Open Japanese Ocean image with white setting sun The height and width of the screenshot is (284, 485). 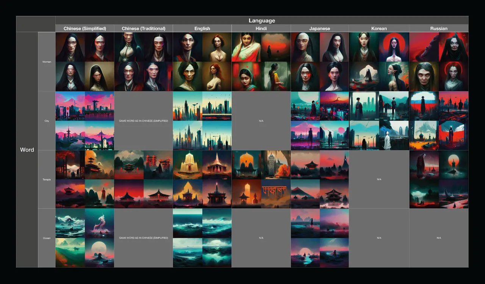(305, 253)
